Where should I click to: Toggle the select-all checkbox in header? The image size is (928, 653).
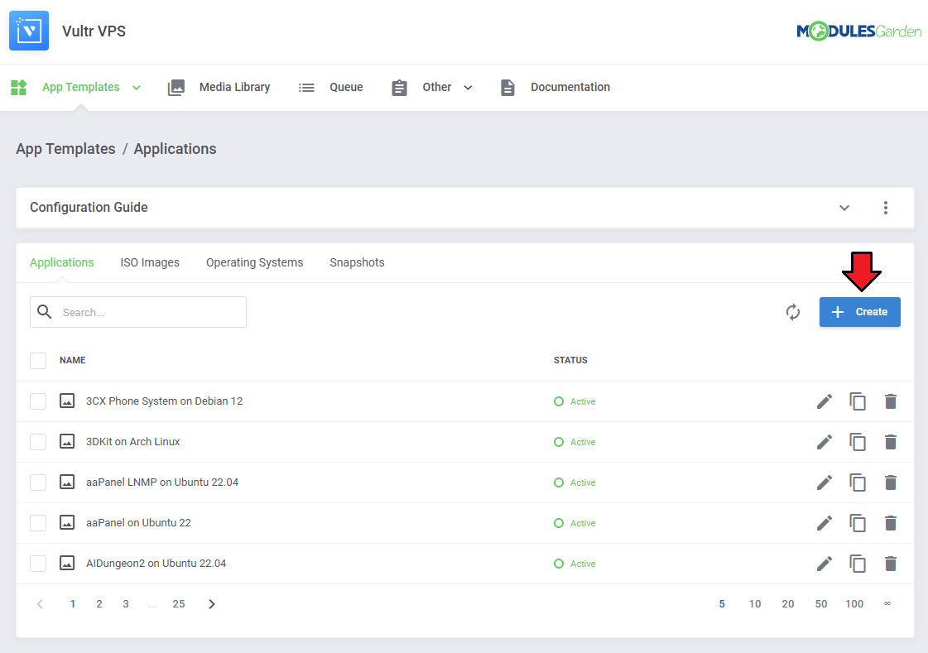38,361
